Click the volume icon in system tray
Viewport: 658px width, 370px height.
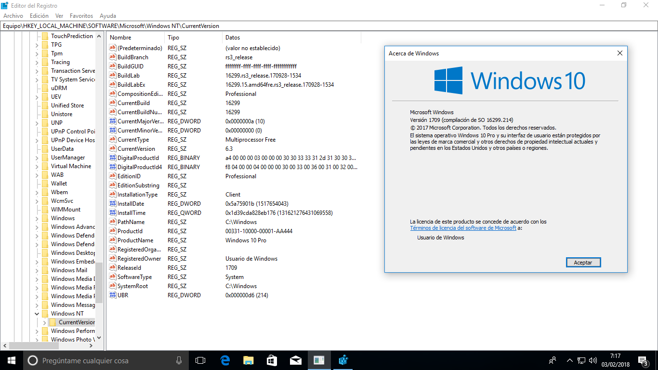click(x=592, y=360)
